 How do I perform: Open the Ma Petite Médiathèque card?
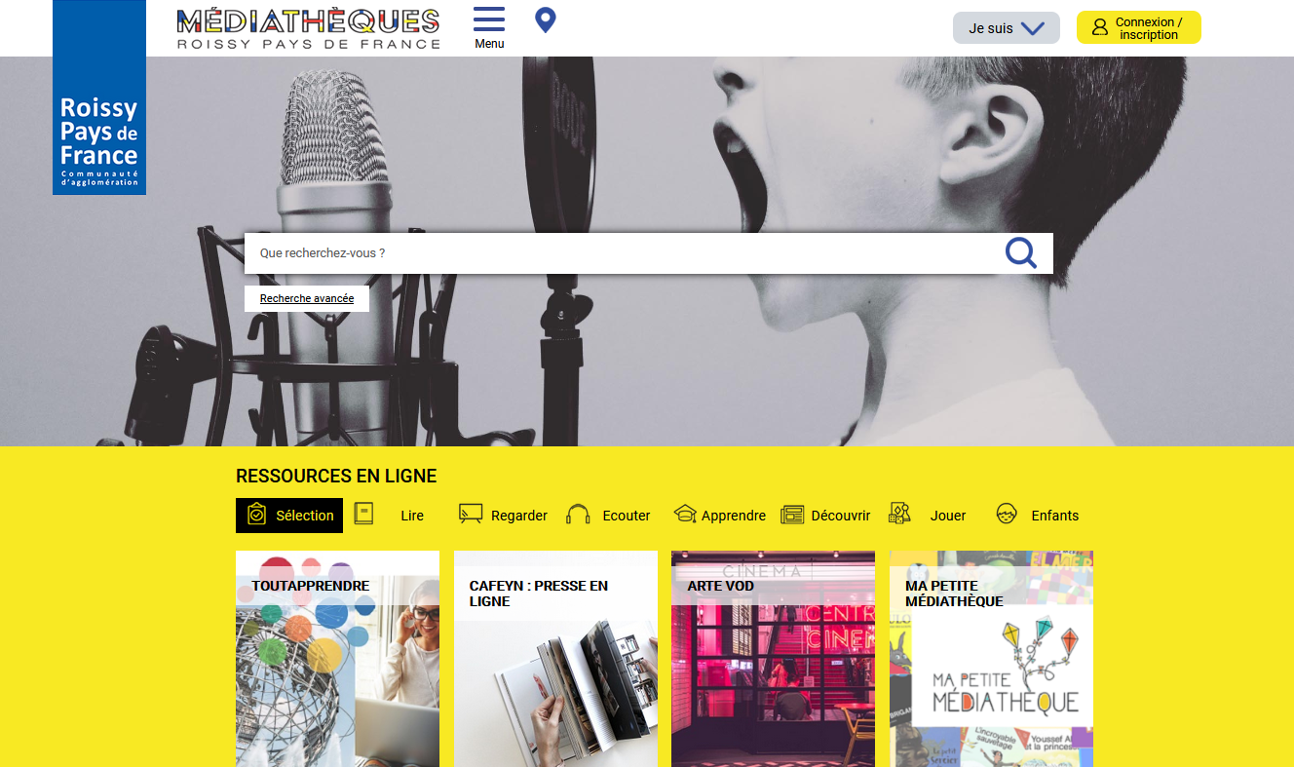[x=991, y=659]
